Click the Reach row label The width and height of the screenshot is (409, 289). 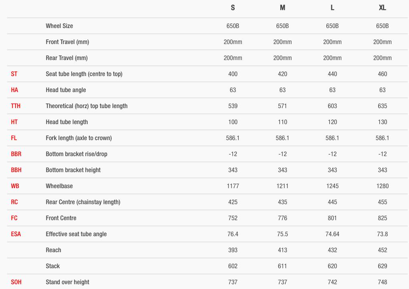[53, 250]
